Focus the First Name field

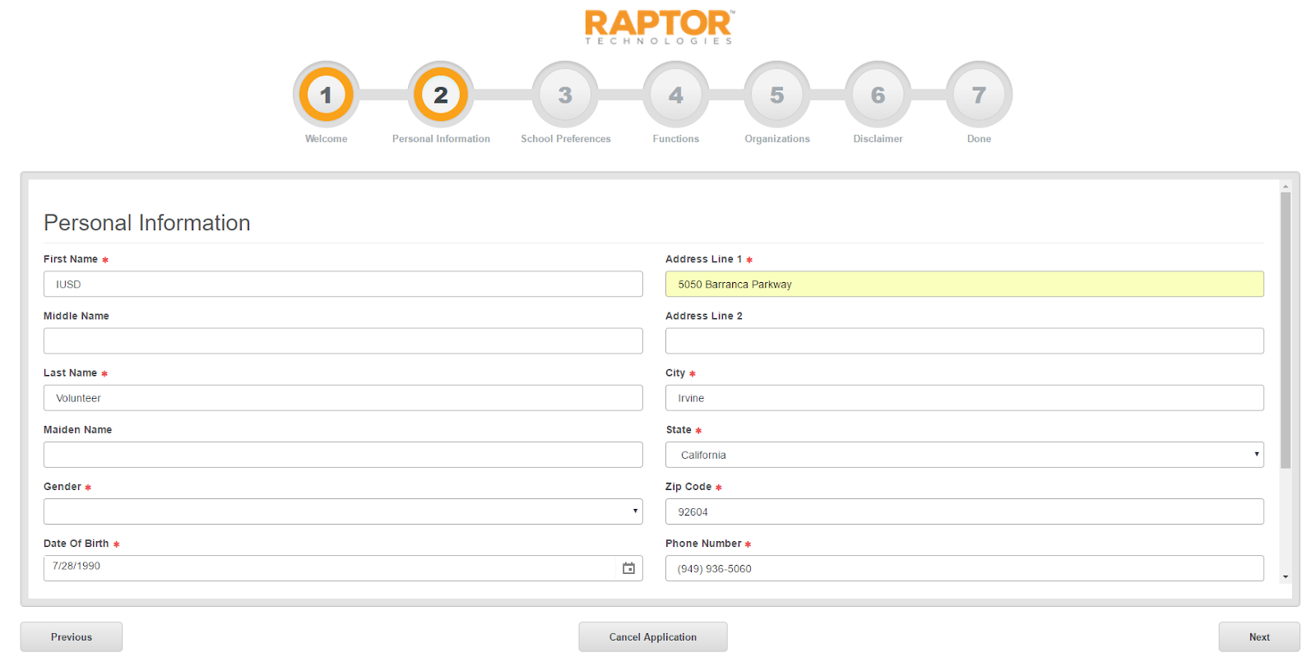343,285
